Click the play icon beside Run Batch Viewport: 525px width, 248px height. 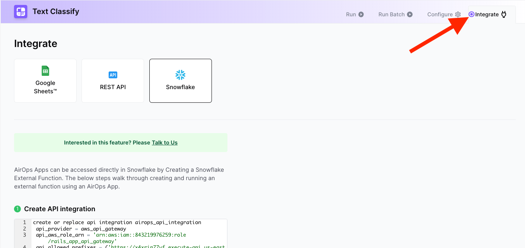(410, 14)
